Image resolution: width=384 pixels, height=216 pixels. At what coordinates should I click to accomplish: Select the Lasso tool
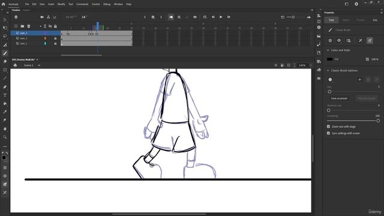[5, 36]
